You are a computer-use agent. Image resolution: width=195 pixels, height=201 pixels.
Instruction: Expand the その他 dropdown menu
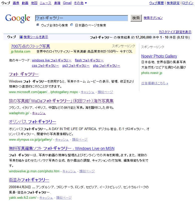tap(80, 3)
